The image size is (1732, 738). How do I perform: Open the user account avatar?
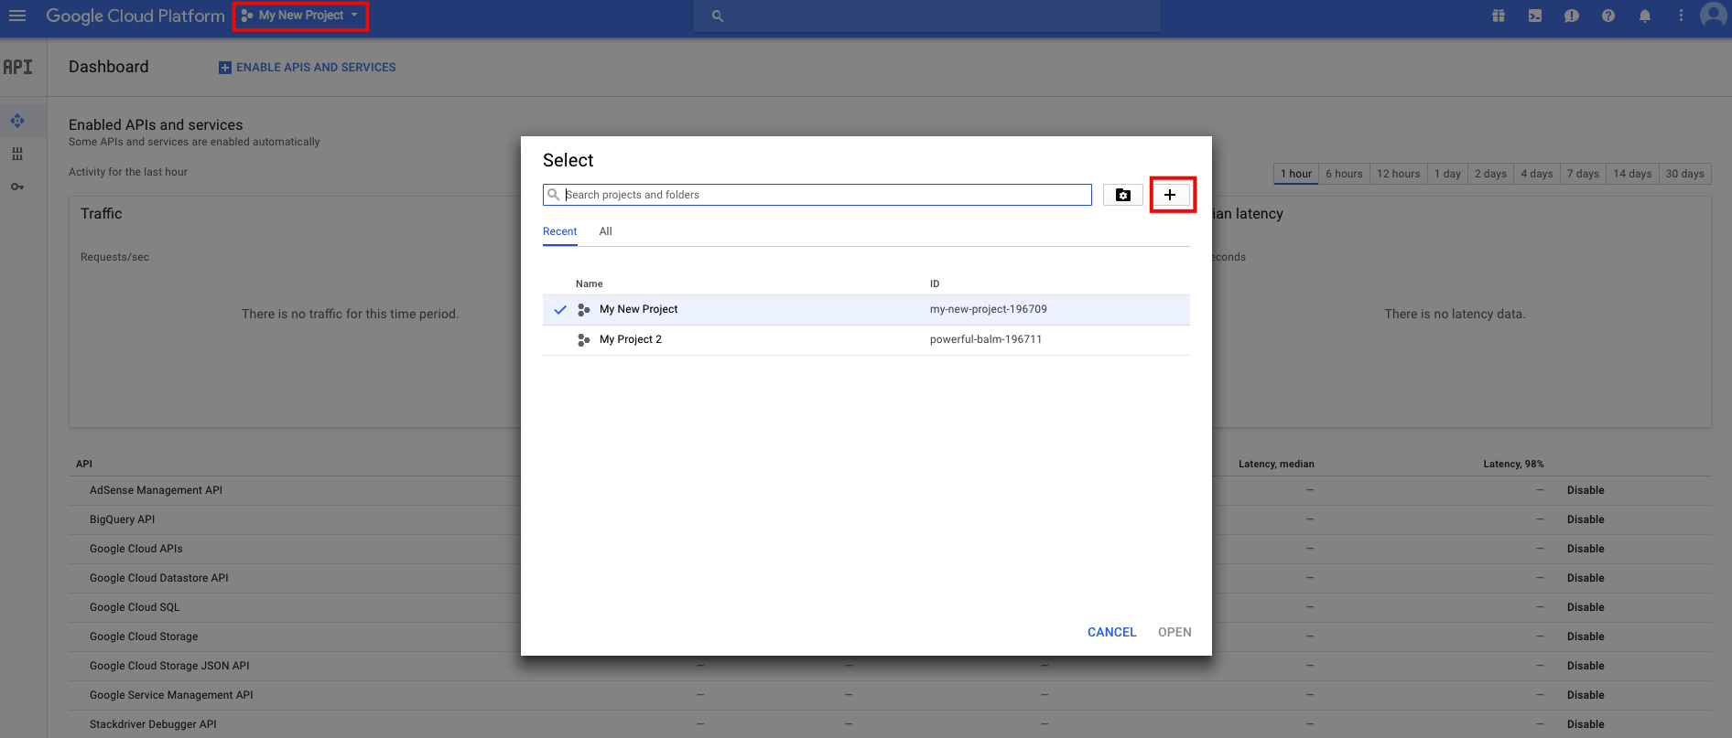(1713, 15)
